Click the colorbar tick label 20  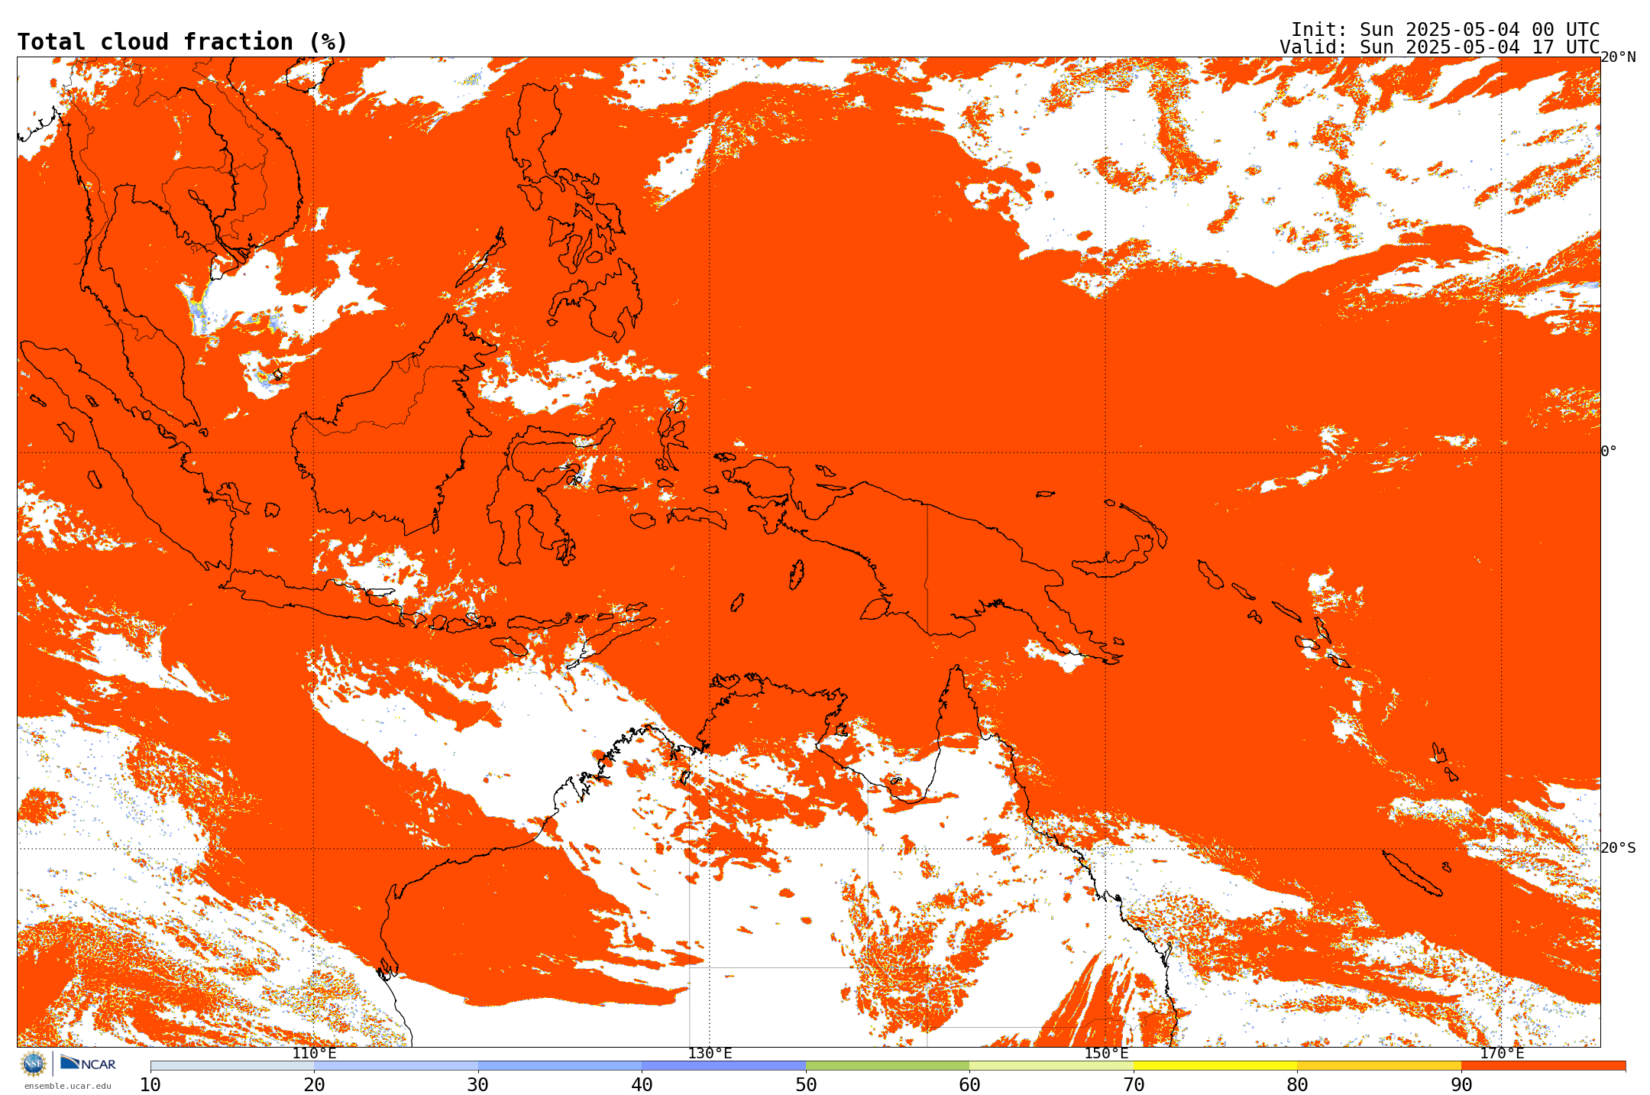314,1084
